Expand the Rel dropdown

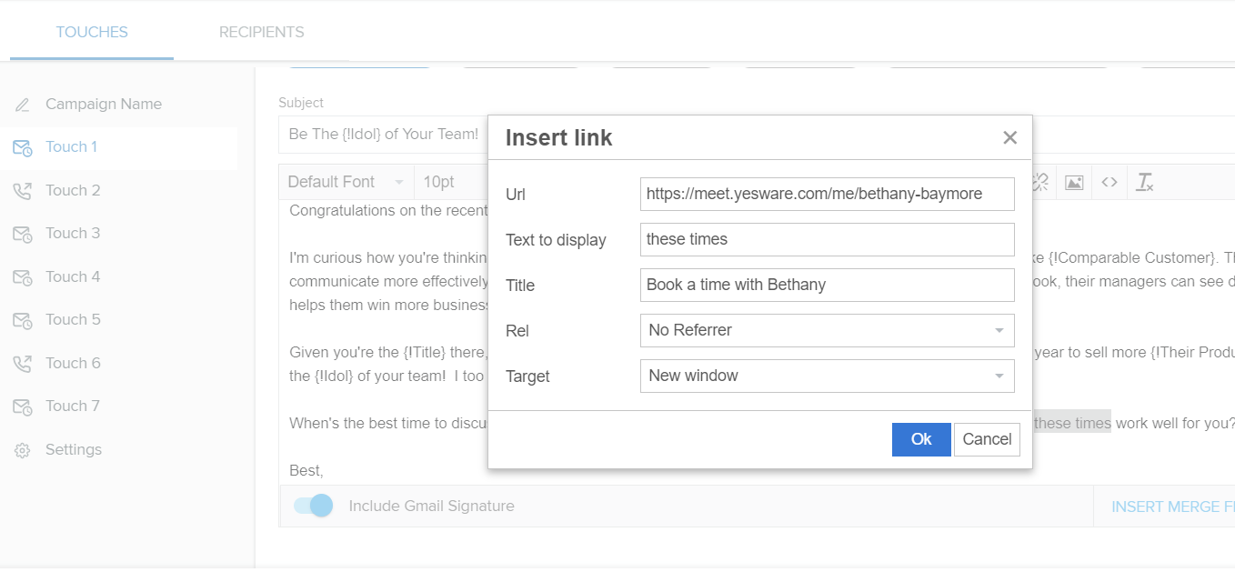827,330
